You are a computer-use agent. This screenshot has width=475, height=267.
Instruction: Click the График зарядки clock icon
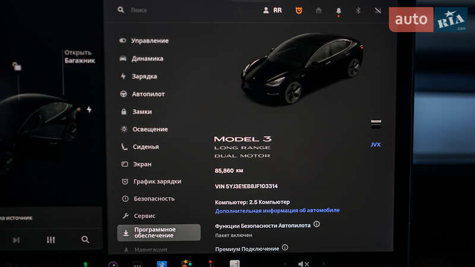tap(125, 182)
